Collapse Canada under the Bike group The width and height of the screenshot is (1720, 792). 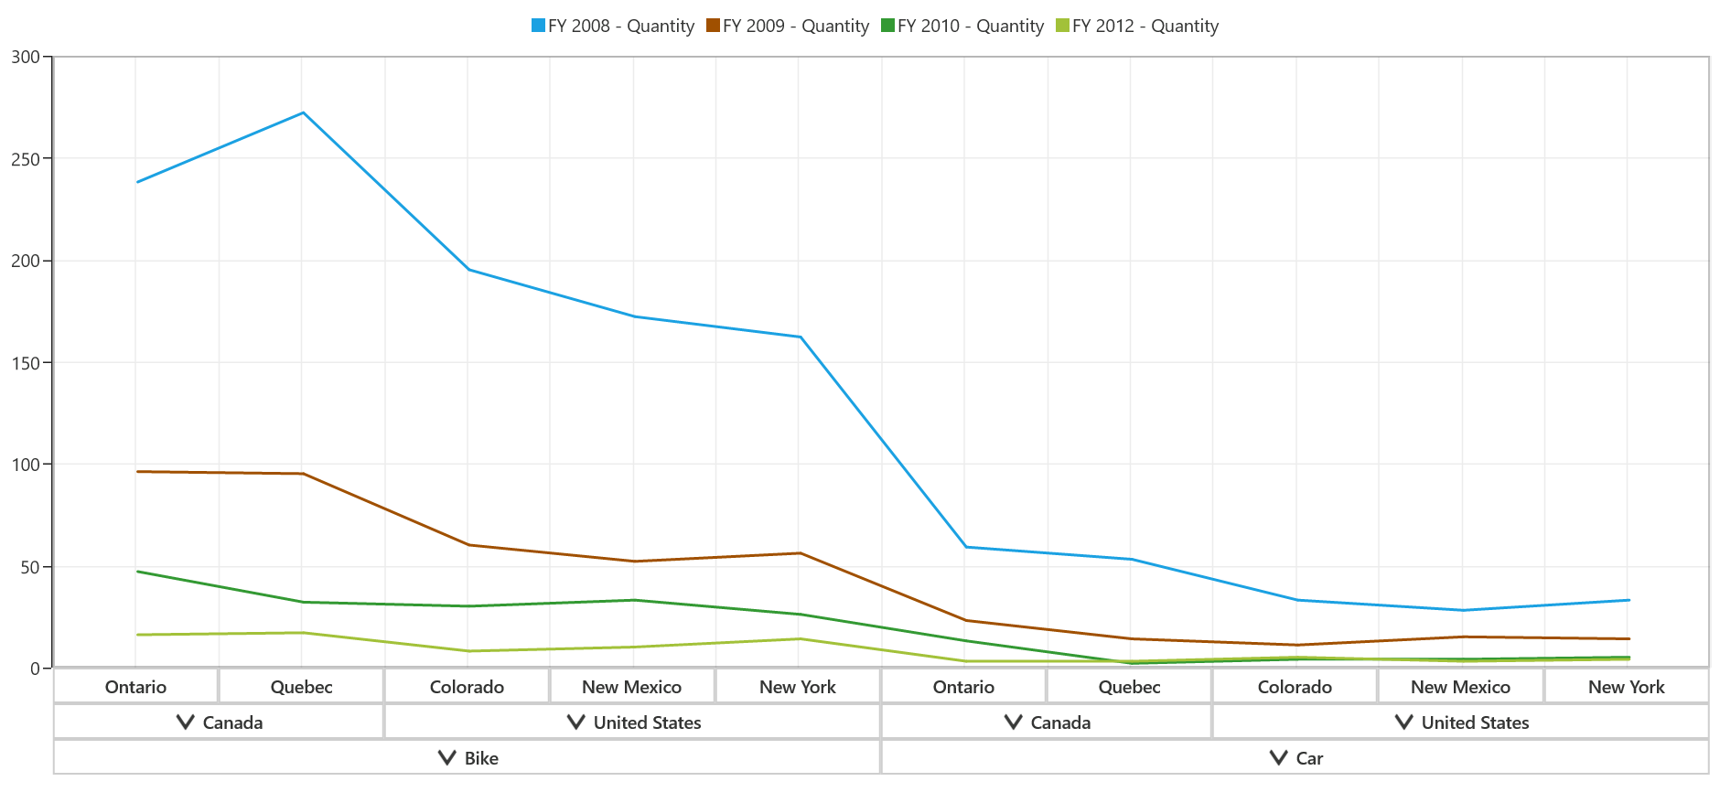(x=186, y=722)
